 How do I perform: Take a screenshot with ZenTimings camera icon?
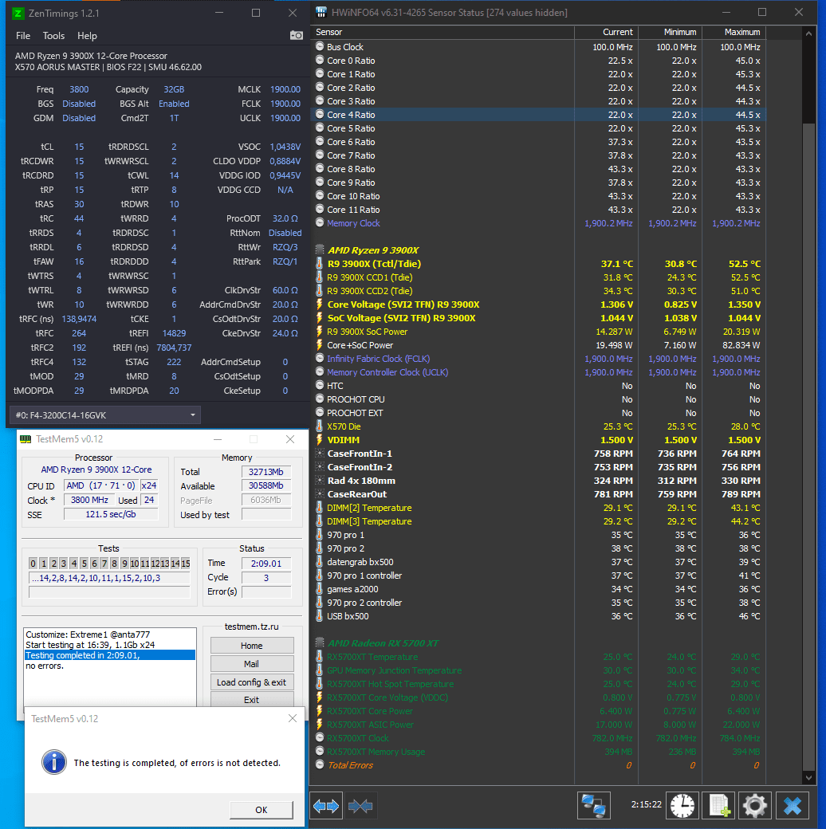point(296,35)
